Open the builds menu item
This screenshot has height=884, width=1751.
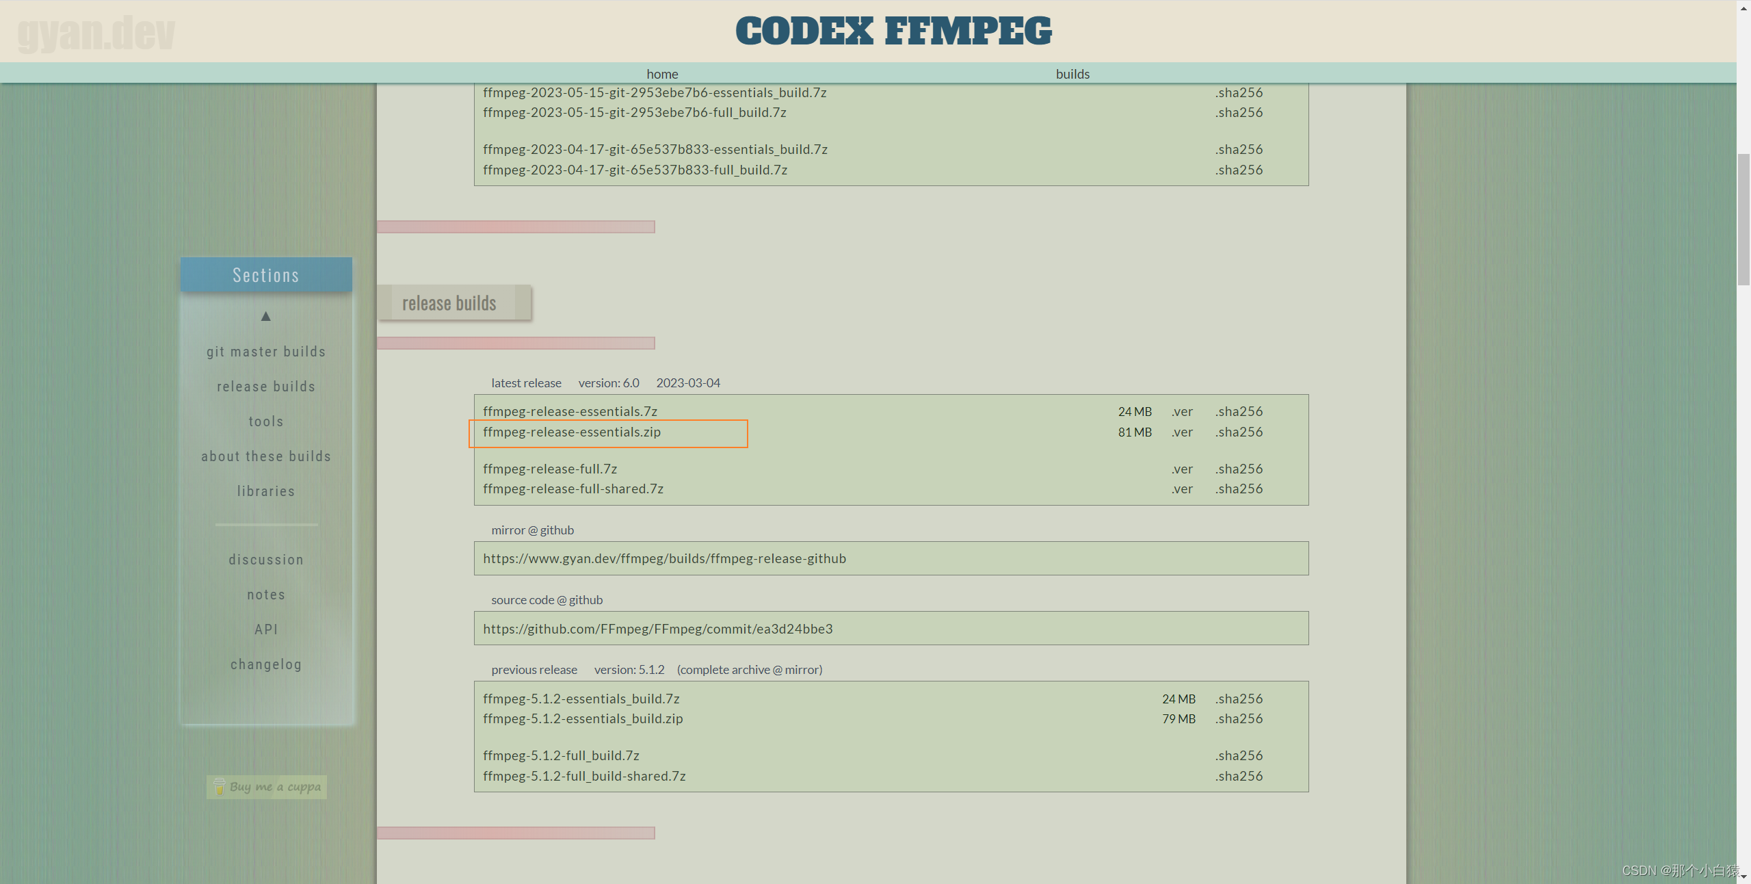click(1072, 74)
